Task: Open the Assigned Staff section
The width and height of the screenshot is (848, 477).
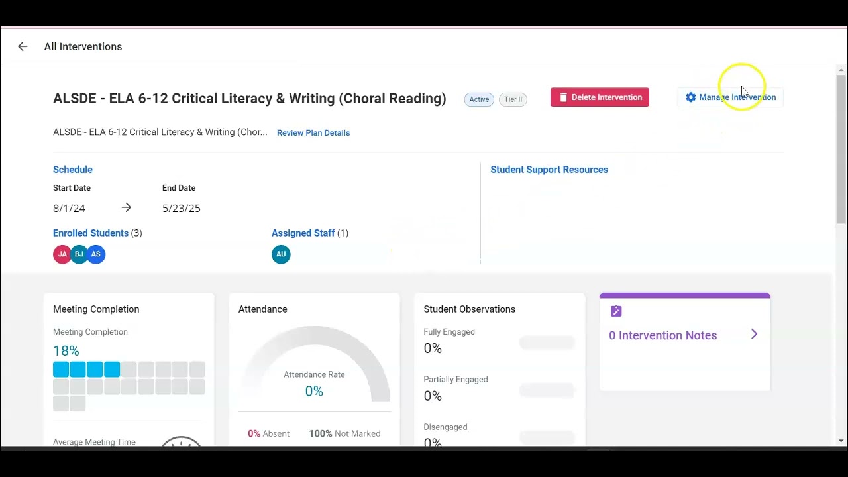Action: pos(303,233)
